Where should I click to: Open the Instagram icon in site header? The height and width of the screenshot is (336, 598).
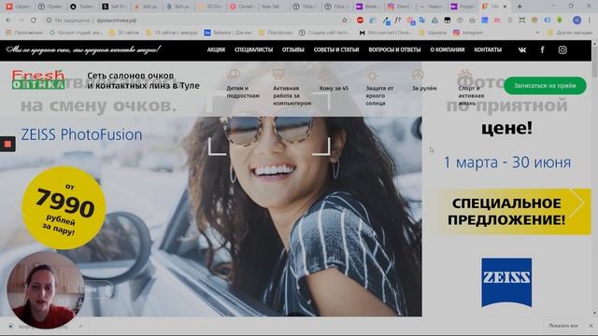tap(562, 49)
